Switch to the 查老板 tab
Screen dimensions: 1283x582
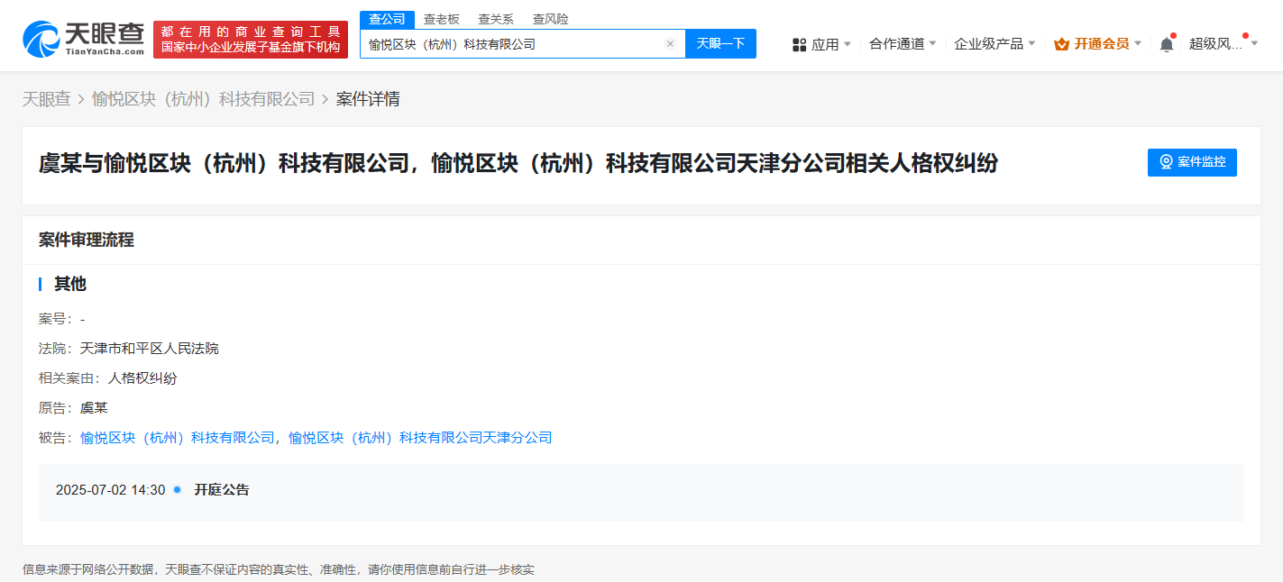pos(442,19)
